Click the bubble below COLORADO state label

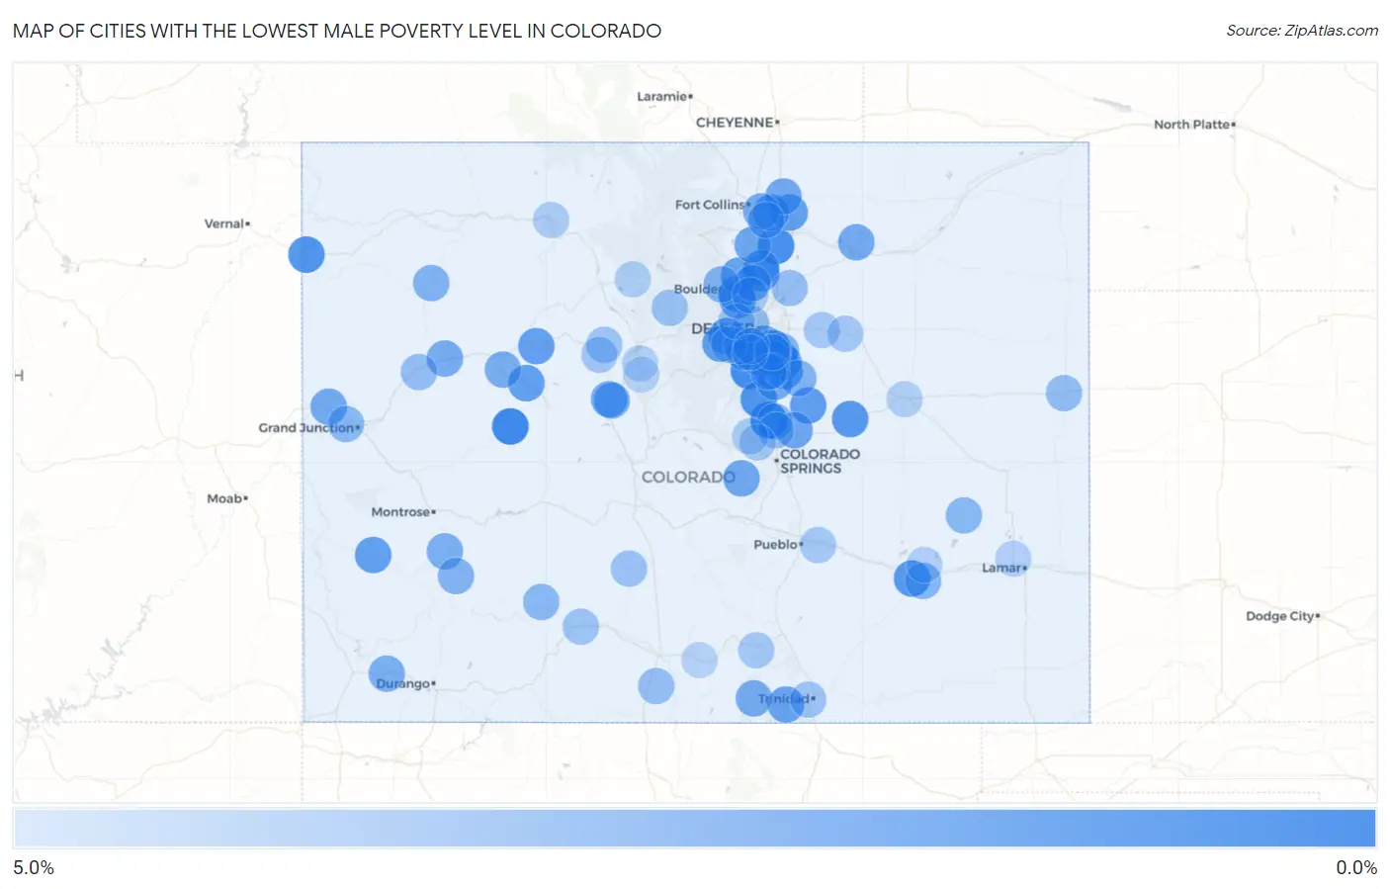[741, 478]
